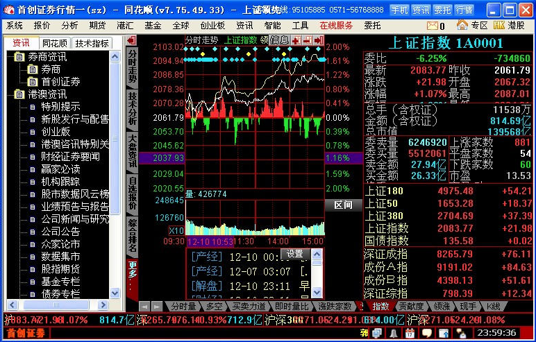The width and height of the screenshot is (536, 342).
Task: Select the vertical 大盘资讯 tab
Action: tap(132, 151)
